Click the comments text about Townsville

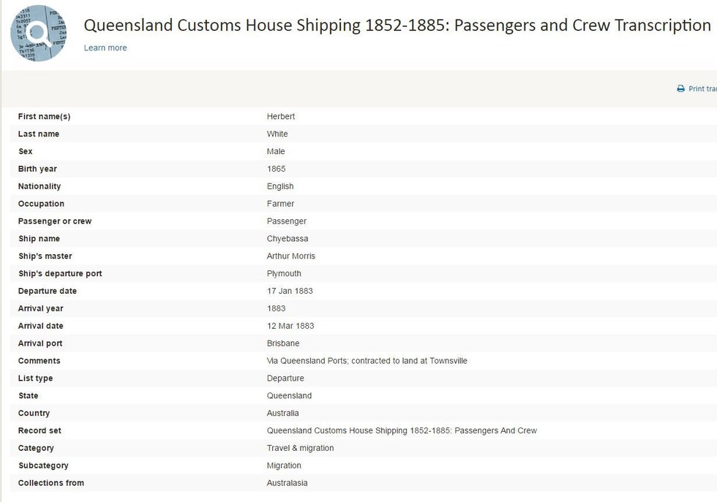367,361
